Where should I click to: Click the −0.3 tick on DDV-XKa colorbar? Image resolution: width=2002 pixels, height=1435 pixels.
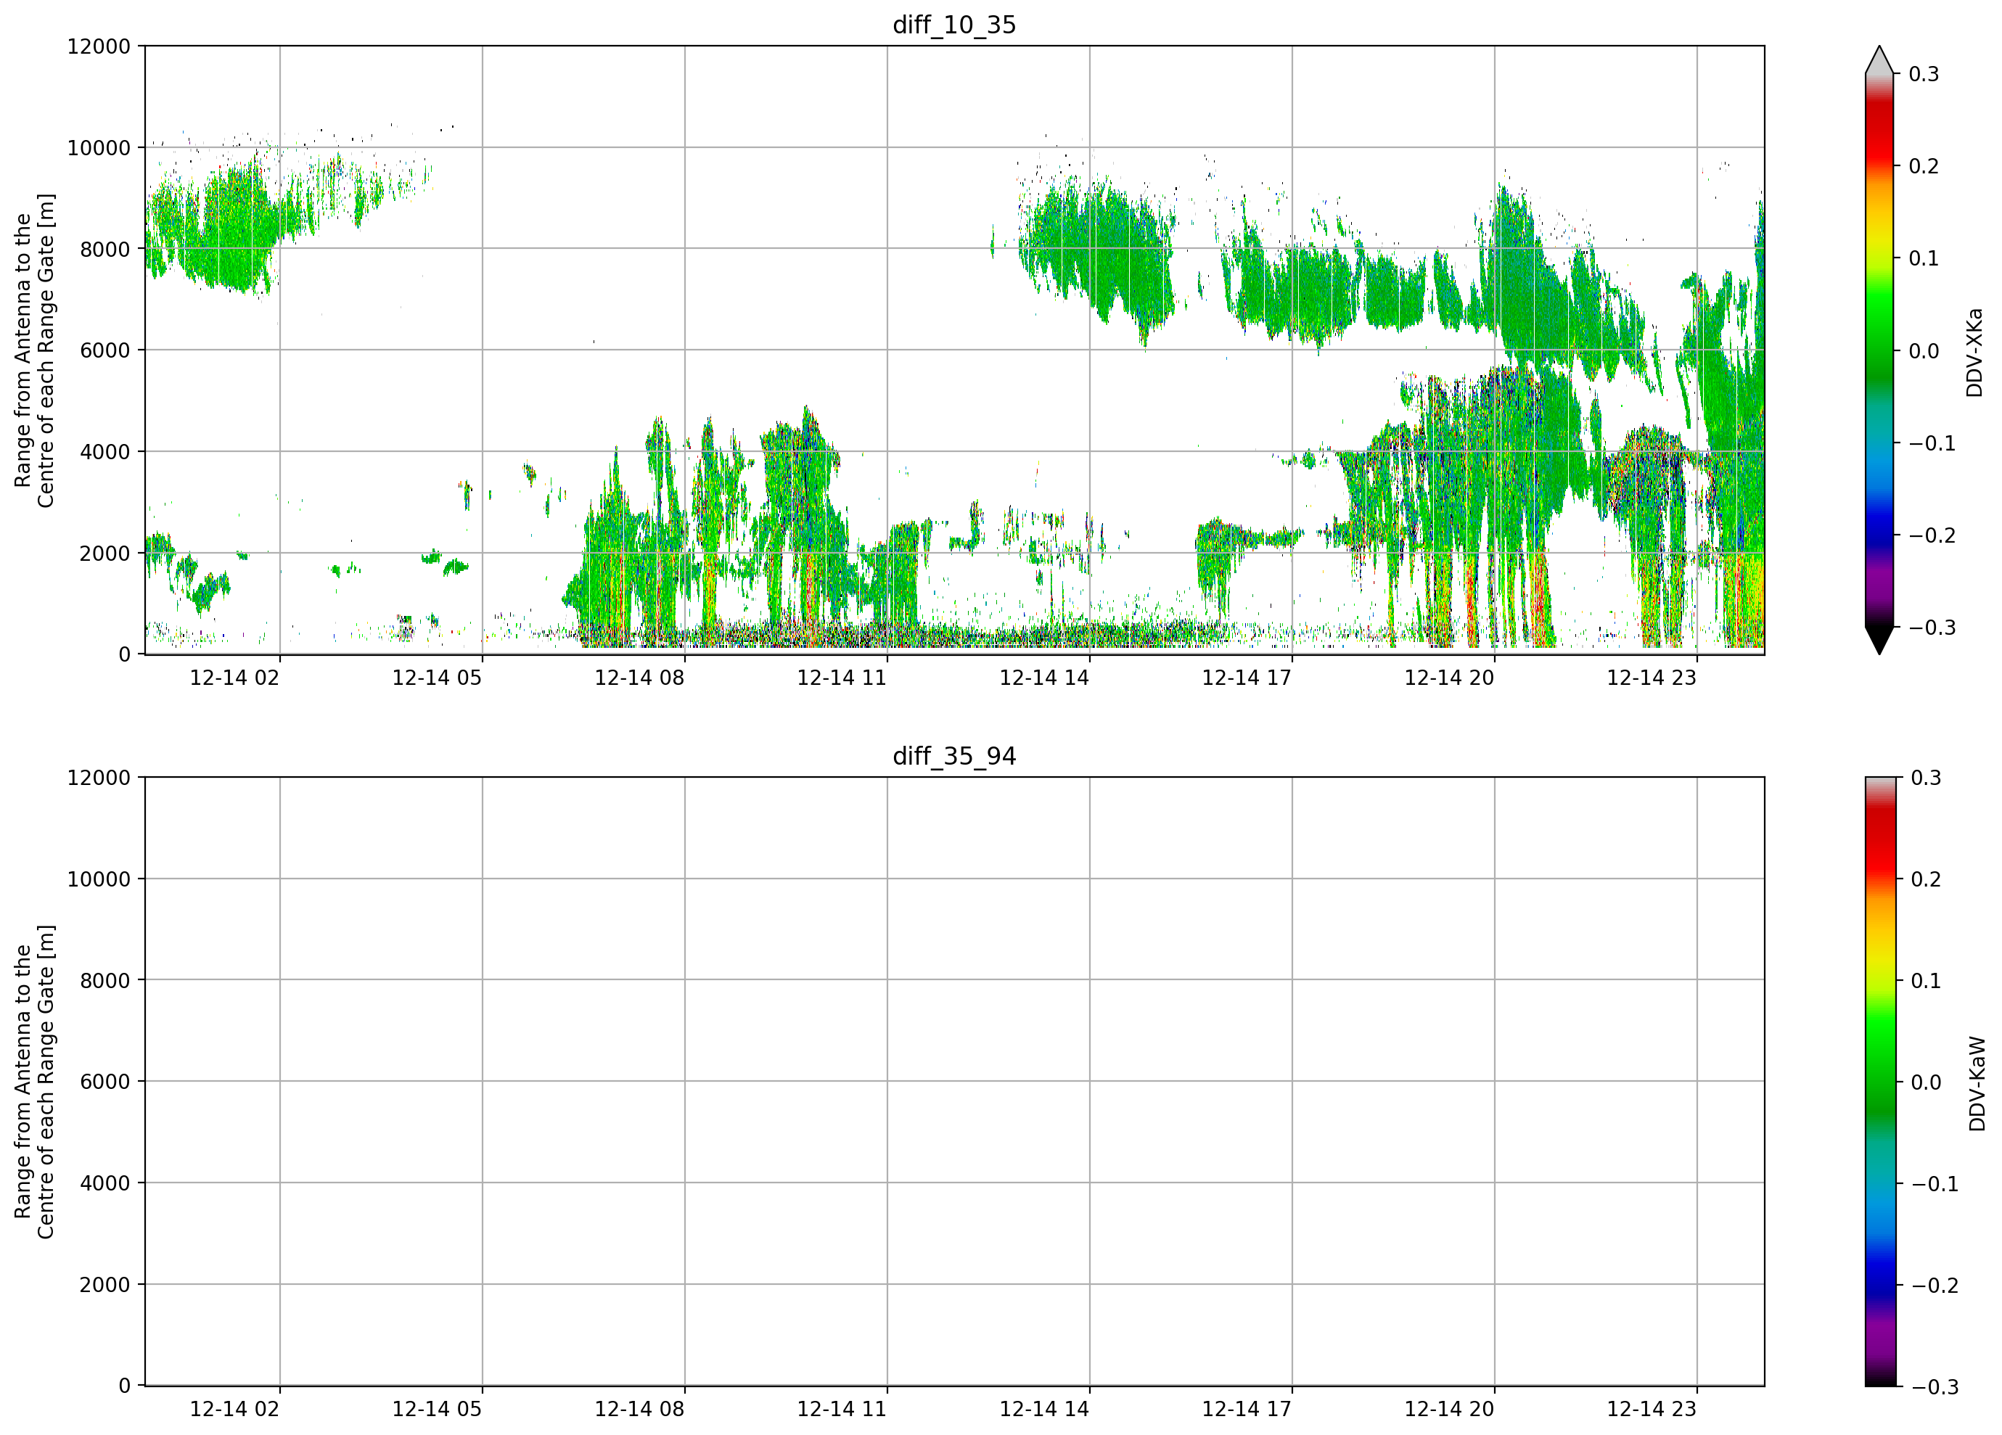tap(1932, 628)
